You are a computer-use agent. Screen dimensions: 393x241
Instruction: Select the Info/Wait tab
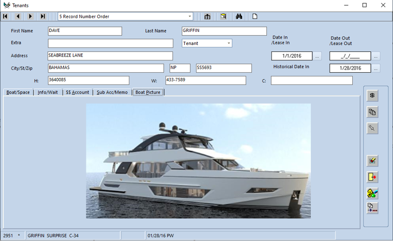[48, 92]
